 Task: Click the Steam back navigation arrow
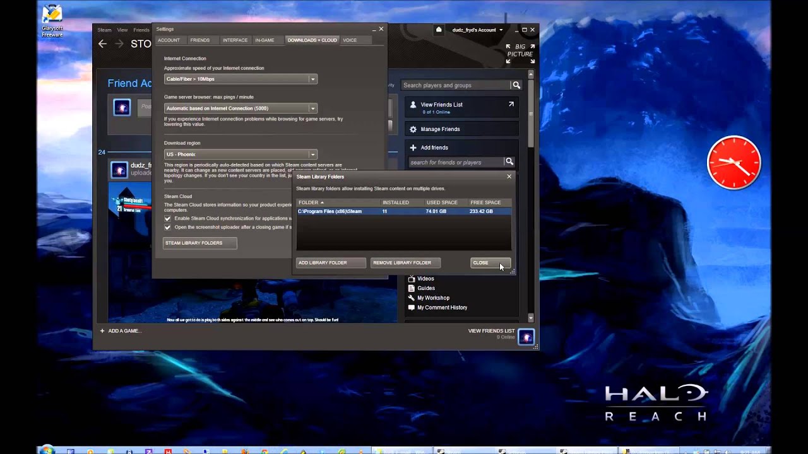tap(102, 44)
